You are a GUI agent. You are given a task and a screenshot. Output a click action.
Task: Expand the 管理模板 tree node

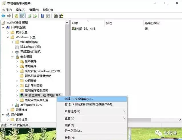[x=8, y=110]
